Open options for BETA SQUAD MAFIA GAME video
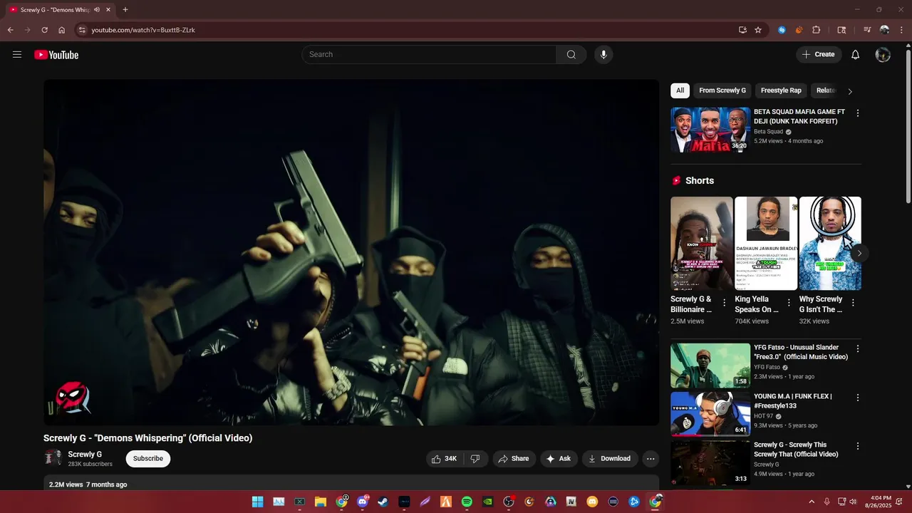 click(x=858, y=113)
